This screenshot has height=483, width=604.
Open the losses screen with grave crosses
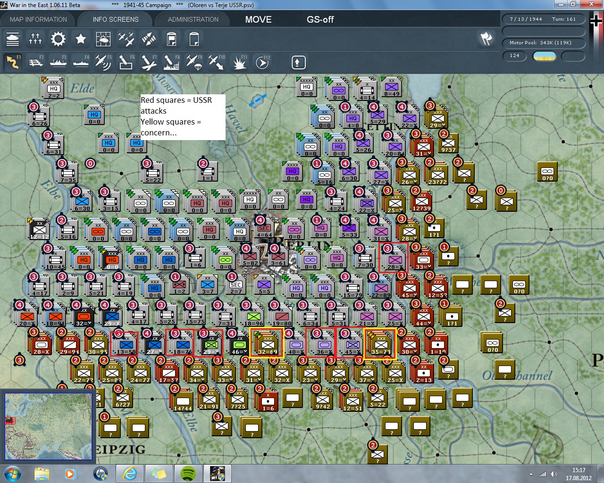(x=35, y=39)
